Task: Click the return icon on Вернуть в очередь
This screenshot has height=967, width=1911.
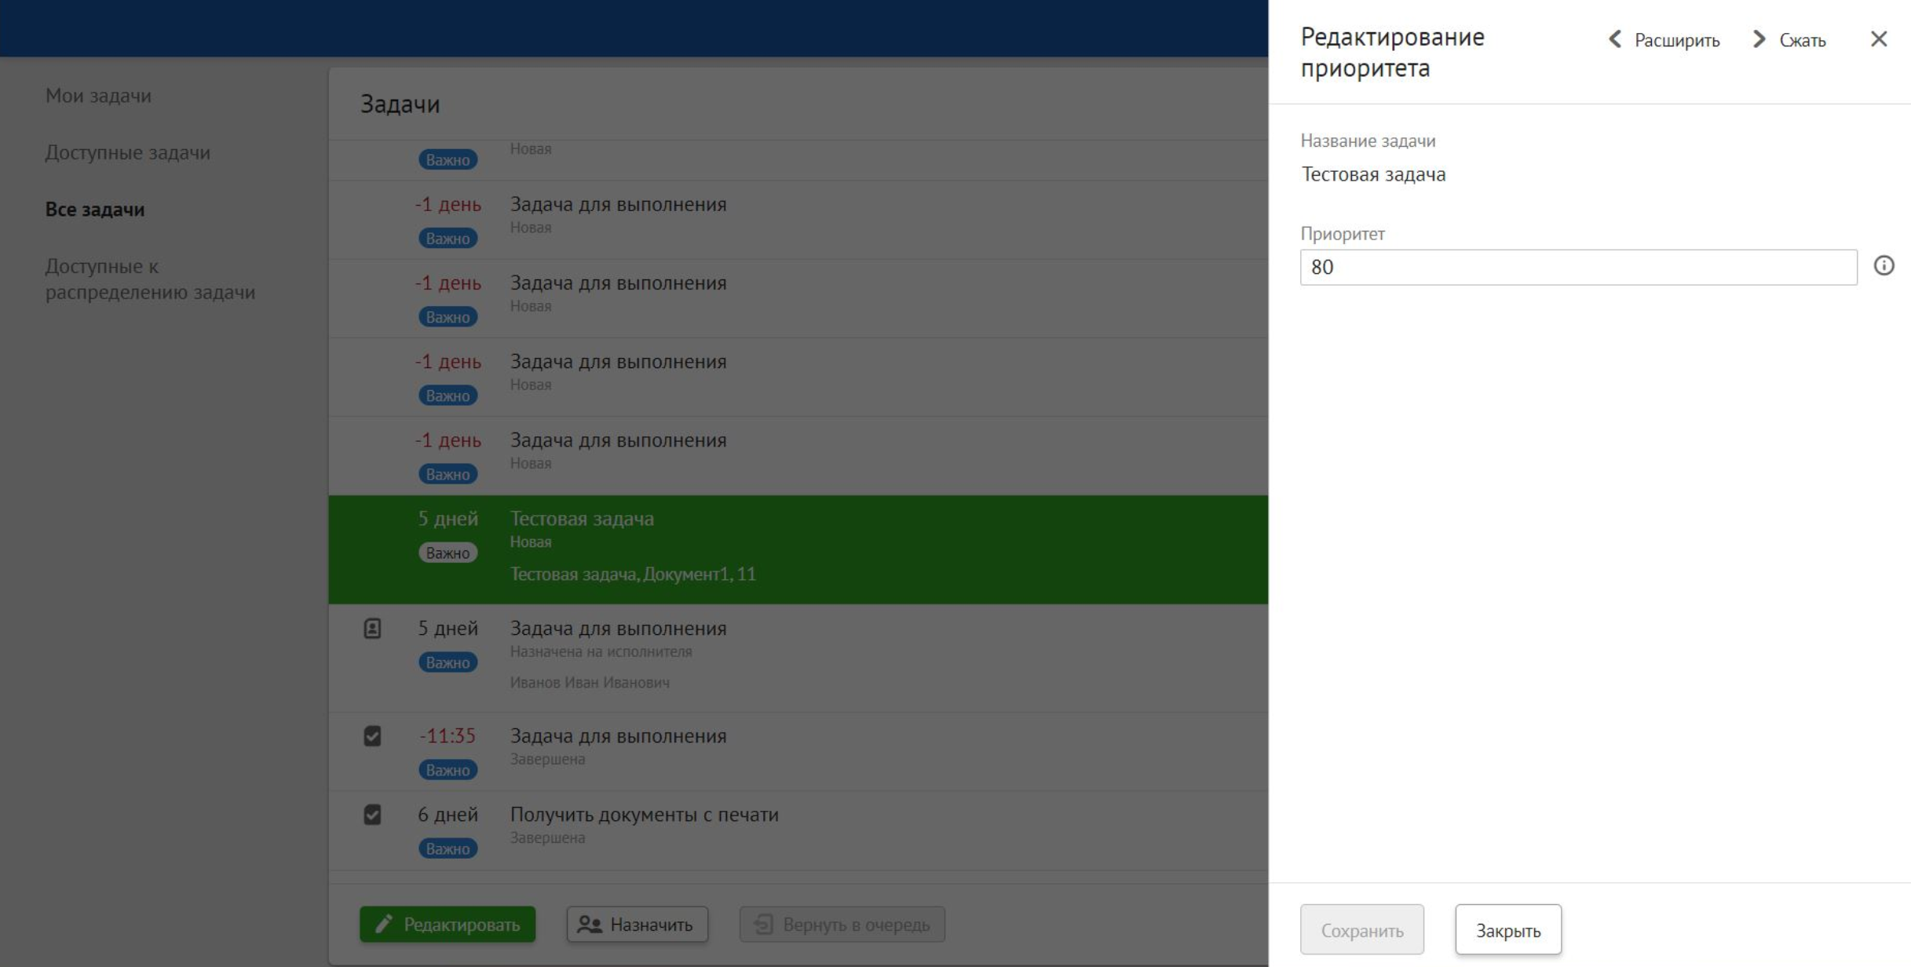Action: point(763,925)
